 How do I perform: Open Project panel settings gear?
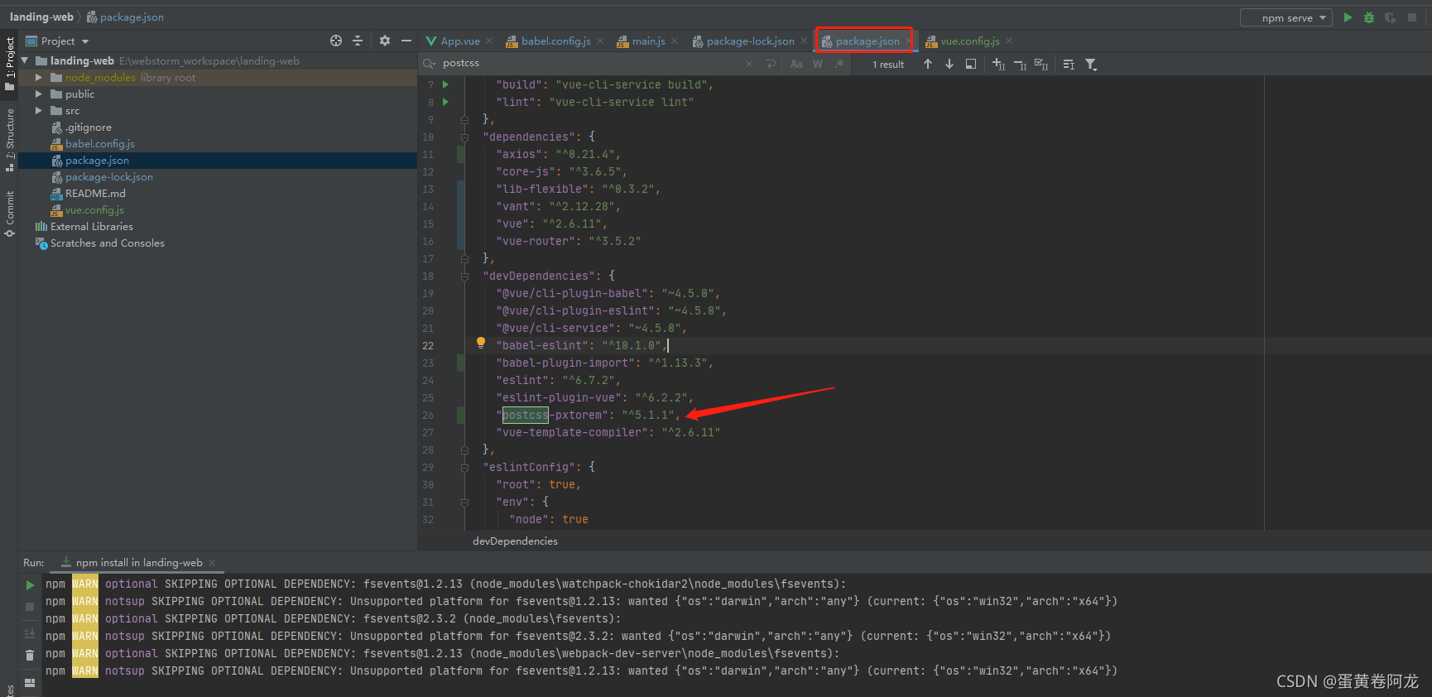[385, 41]
